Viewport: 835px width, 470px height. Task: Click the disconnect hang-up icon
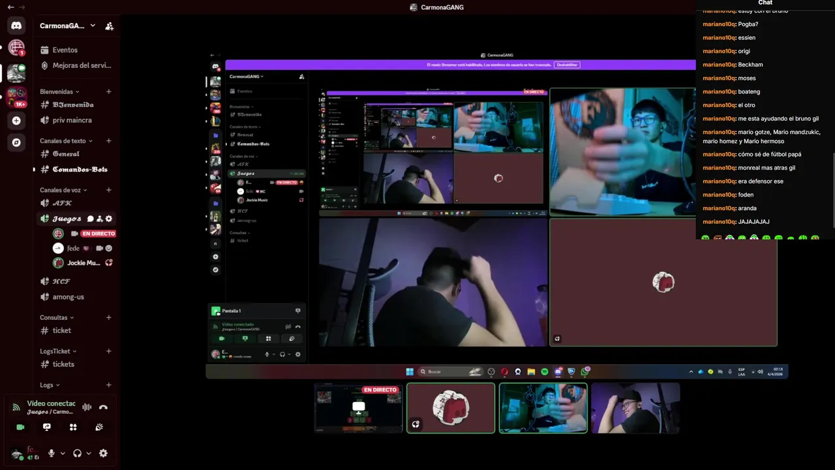(103, 407)
